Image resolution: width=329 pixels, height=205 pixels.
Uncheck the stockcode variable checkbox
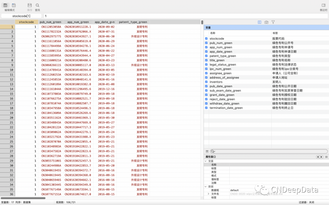pyautogui.click(x=206, y=39)
